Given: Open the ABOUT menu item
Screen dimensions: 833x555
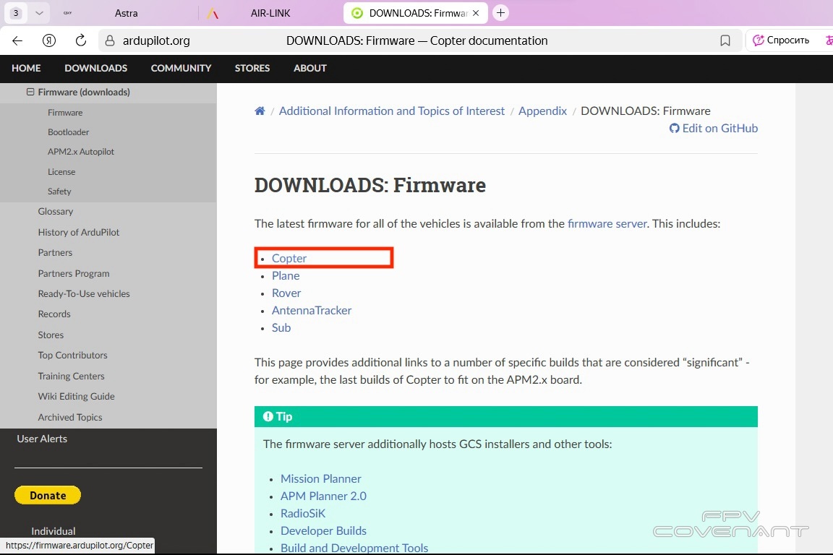Looking at the screenshot, I should coord(310,68).
